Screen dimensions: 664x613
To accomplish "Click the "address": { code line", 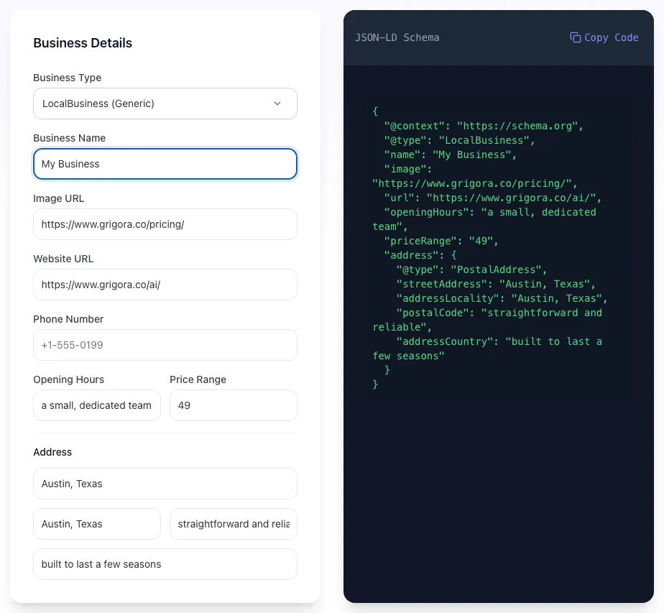I will point(420,255).
